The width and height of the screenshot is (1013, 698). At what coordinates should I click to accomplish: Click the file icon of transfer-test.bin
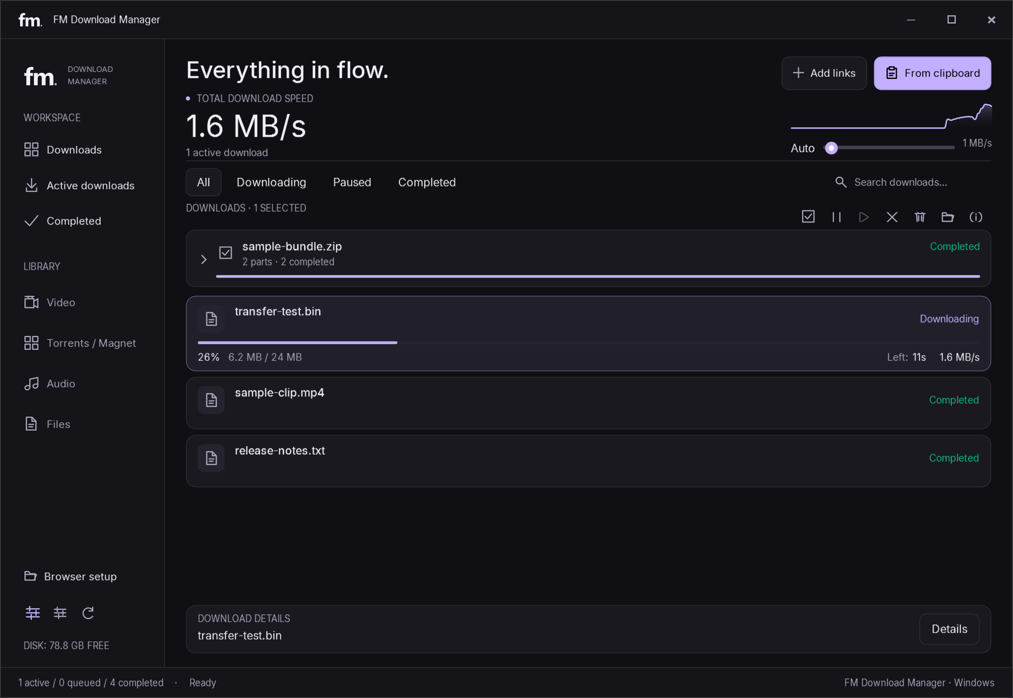[x=211, y=319]
